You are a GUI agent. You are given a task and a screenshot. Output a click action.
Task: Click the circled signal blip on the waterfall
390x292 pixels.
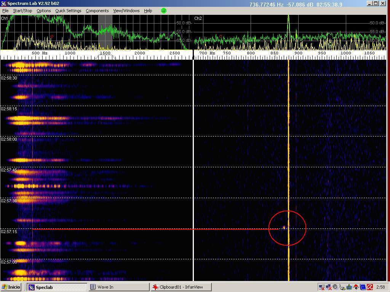coord(284,228)
